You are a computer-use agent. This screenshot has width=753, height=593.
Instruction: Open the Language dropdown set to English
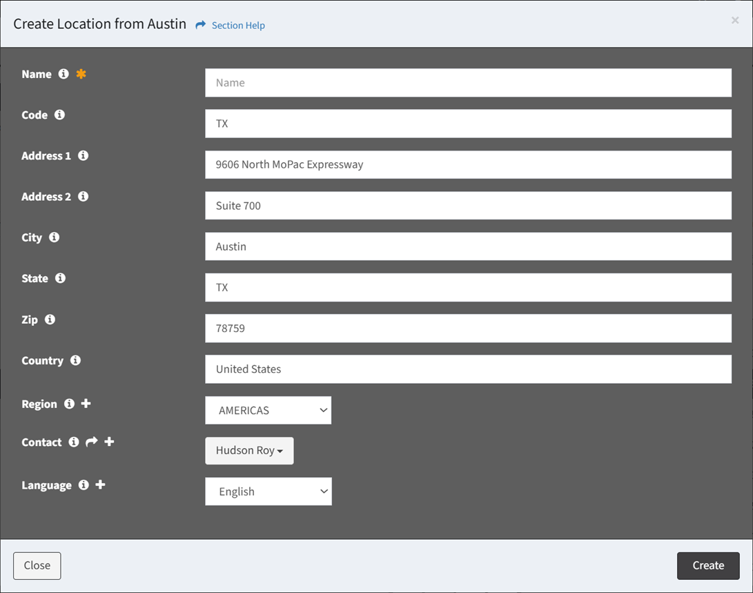[x=268, y=492]
